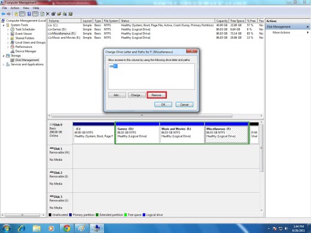Click the Change button in dialog
Screen dimensions: 311x233
[137, 95]
